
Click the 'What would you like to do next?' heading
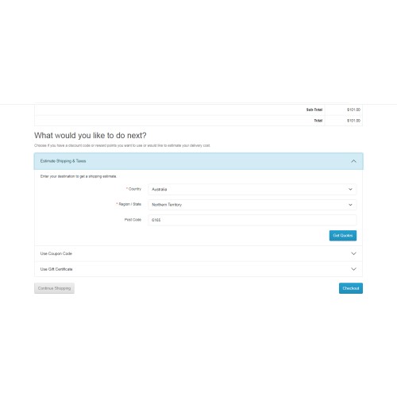(x=91, y=136)
